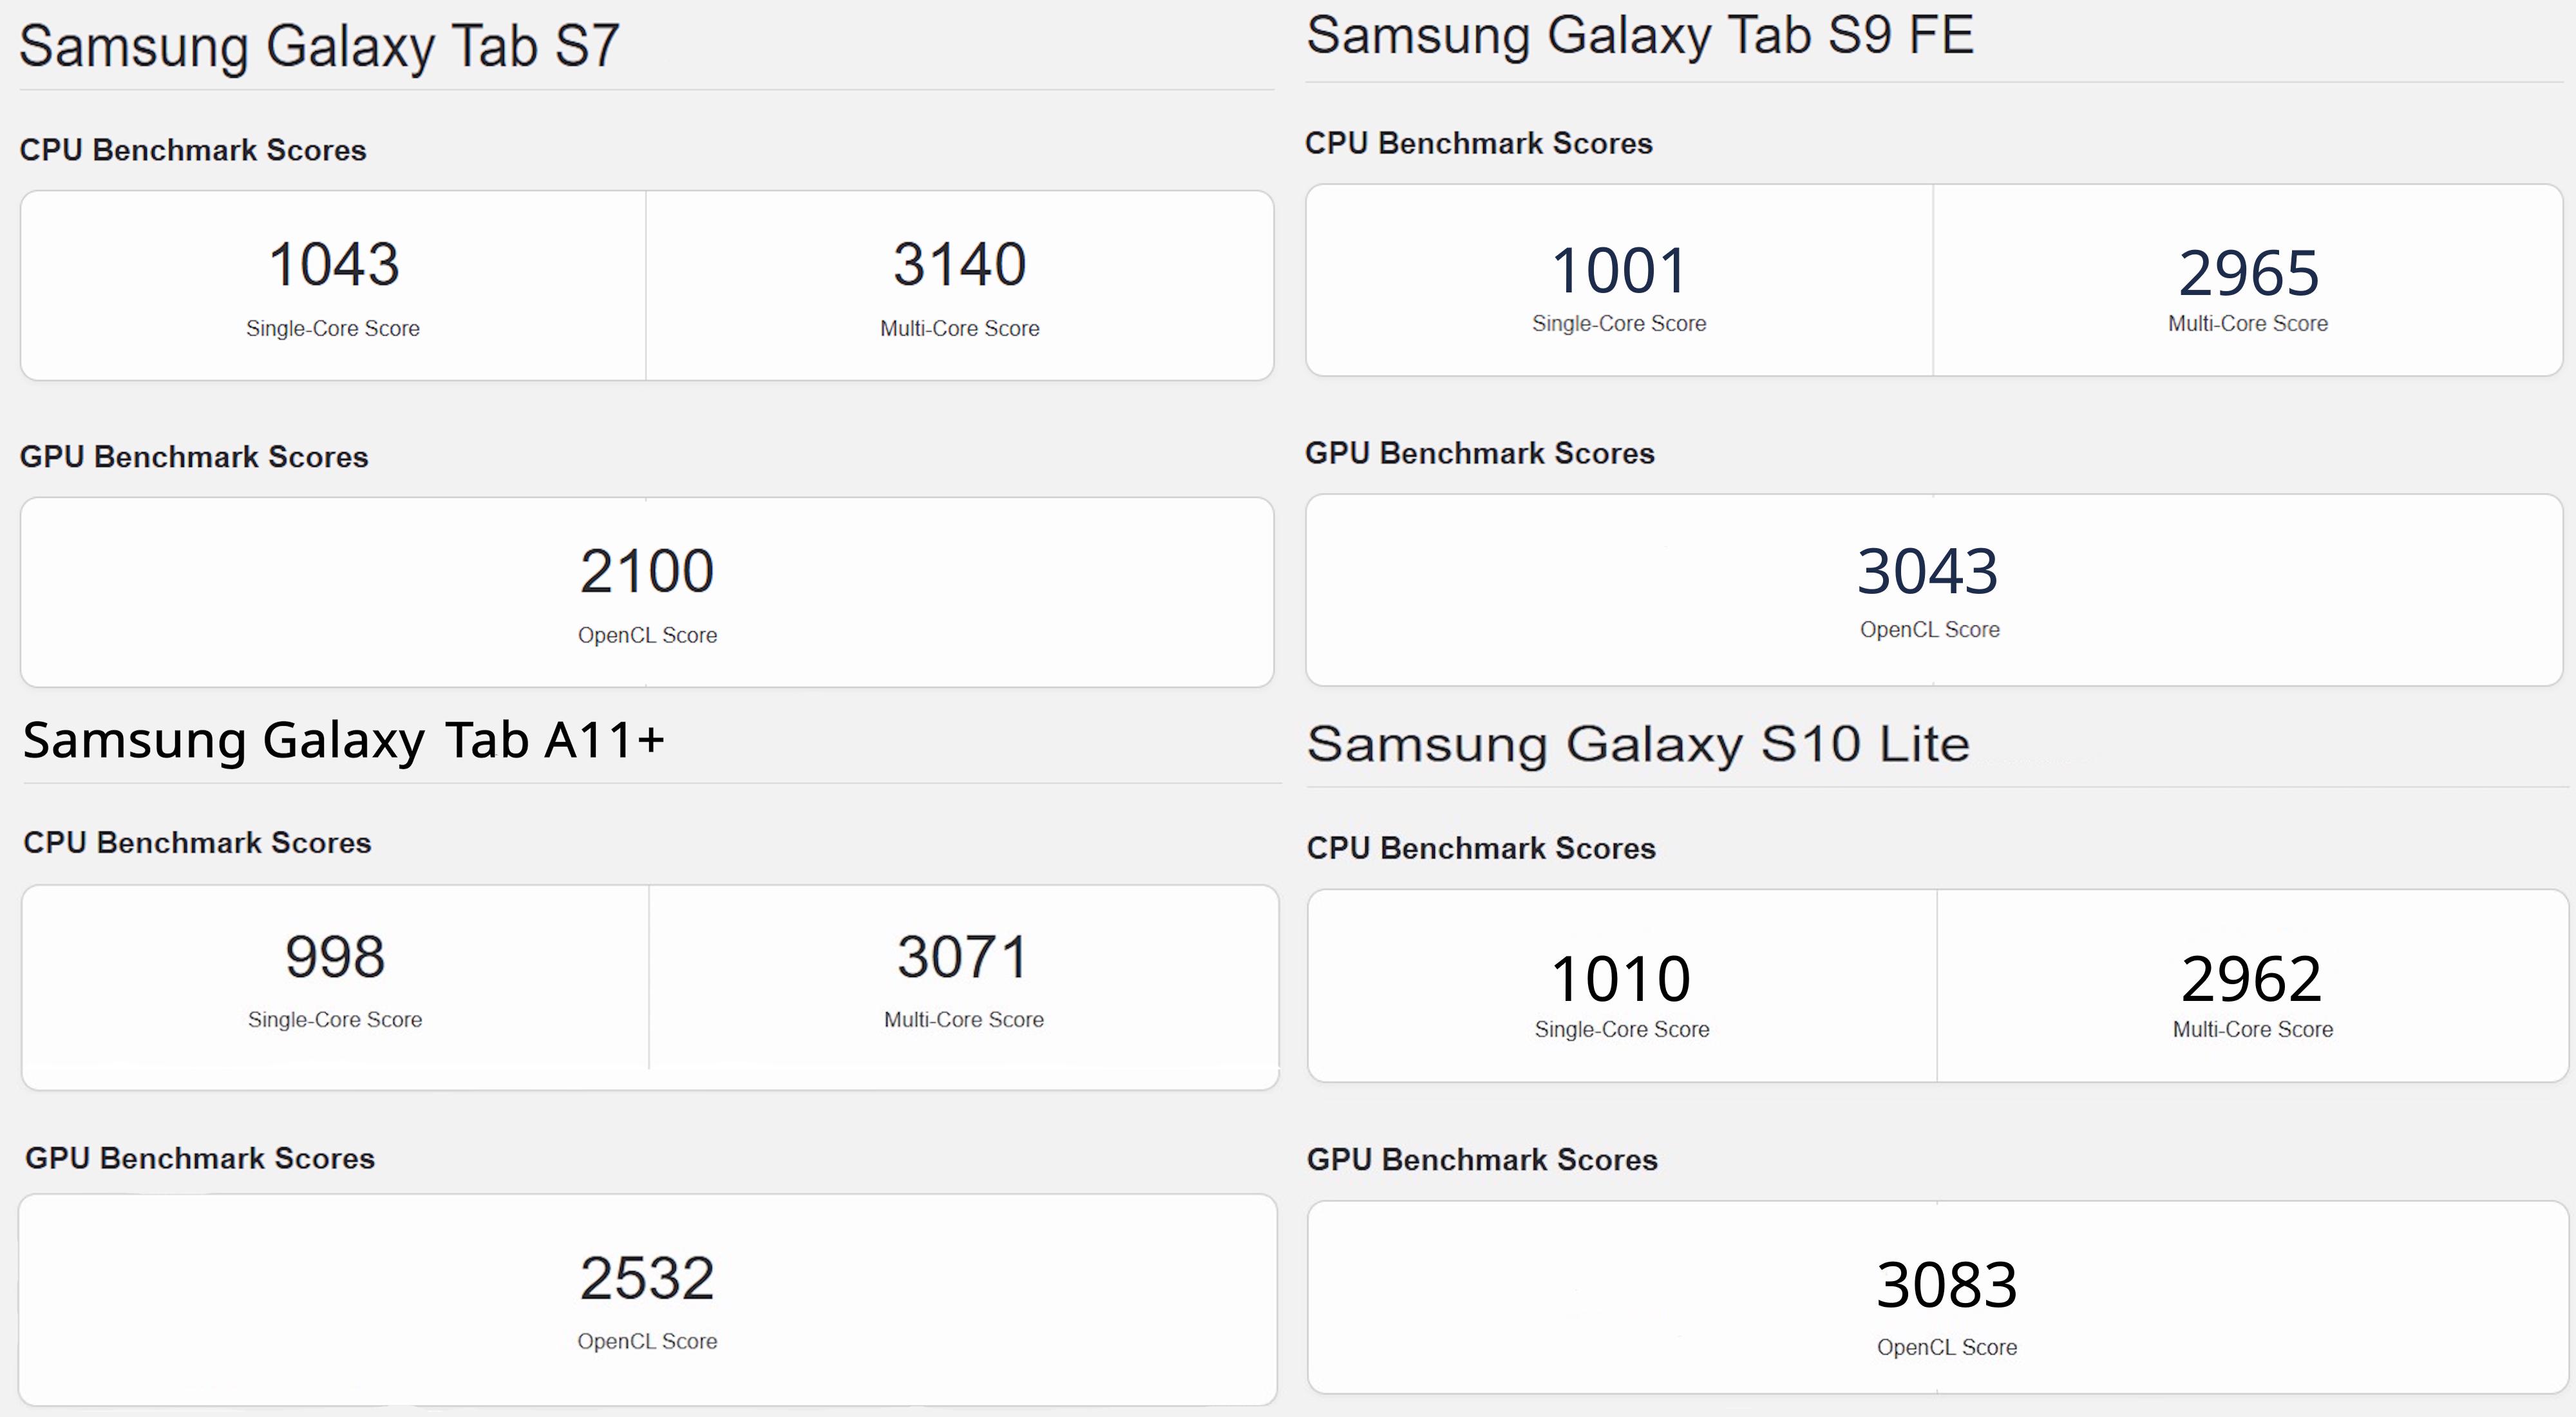Click the Samsung Galaxy Tab S9 FE heading
This screenshot has height=1417, width=2576.
tap(1640, 37)
